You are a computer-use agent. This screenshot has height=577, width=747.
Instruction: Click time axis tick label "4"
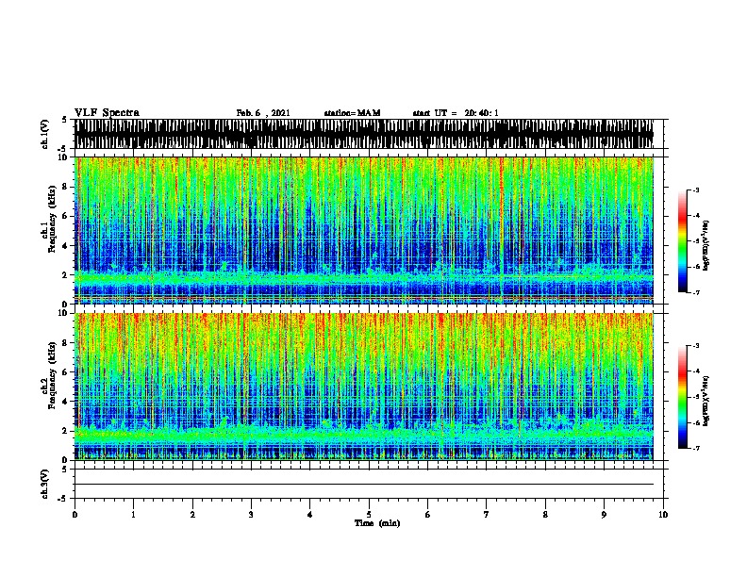tap(310, 515)
